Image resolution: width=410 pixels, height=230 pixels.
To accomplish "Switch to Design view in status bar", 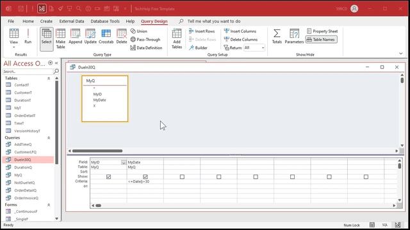I will point(398,225).
